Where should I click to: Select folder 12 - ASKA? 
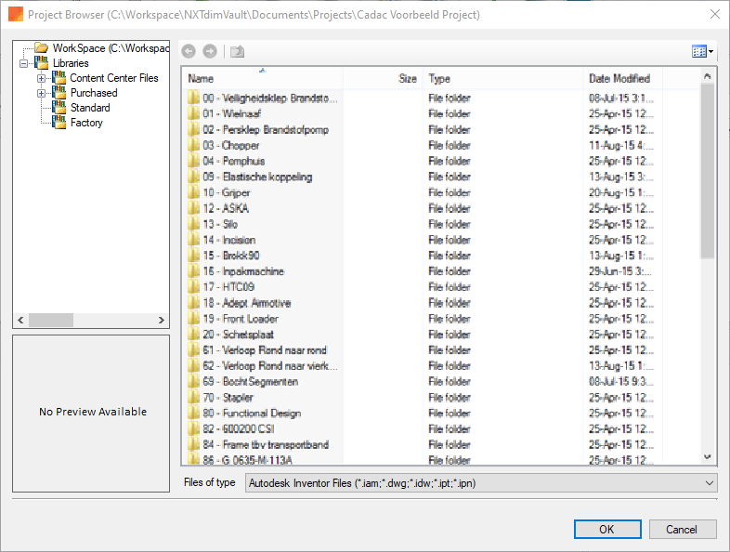click(x=218, y=209)
